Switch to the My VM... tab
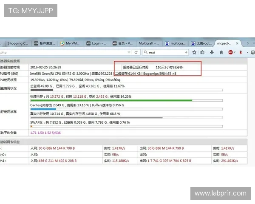 71,43
